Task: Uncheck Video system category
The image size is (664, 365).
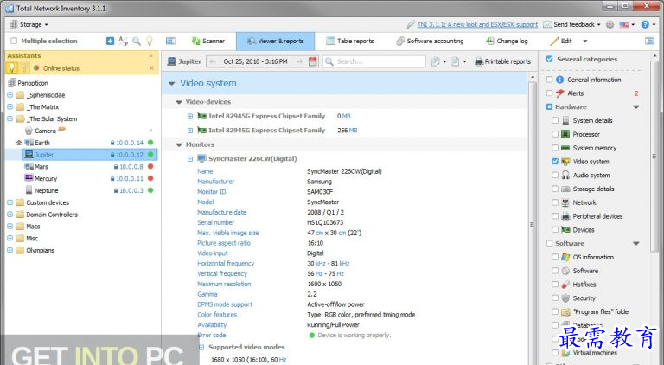Action: pos(555,162)
